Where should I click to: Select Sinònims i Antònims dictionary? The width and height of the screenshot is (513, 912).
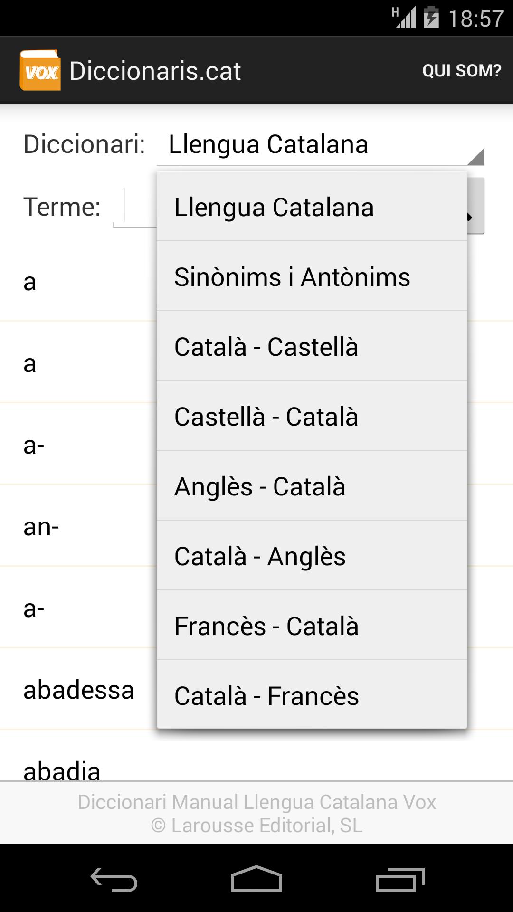[x=312, y=277]
